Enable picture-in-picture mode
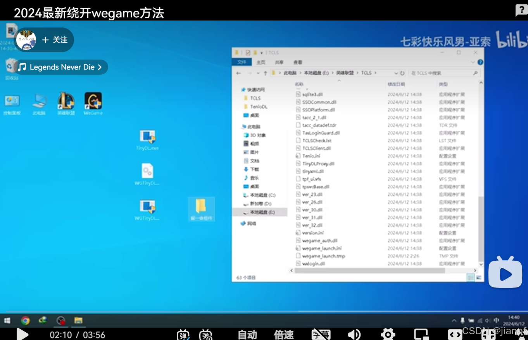 point(421,335)
